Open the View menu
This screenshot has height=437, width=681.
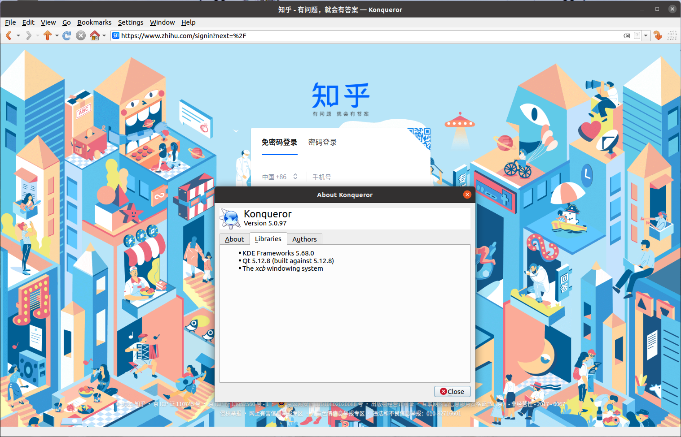(x=48, y=22)
